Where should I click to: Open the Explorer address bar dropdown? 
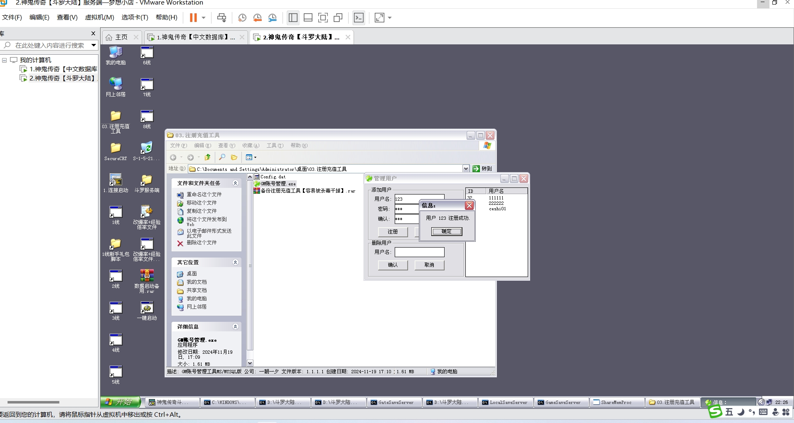coord(466,169)
